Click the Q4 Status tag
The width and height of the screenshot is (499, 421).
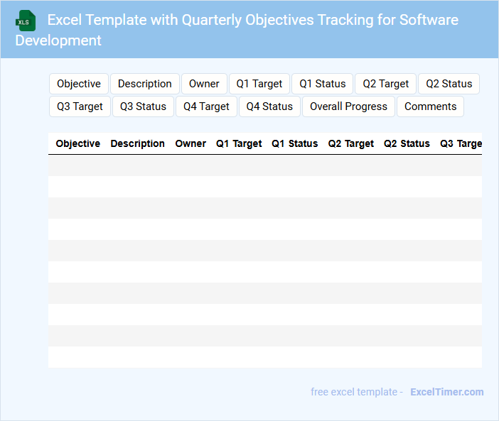pos(269,106)
